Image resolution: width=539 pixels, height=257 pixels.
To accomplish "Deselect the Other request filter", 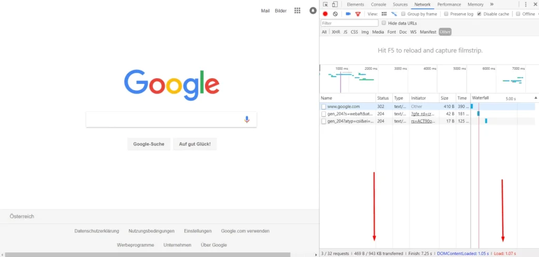I will coord(445,32).
